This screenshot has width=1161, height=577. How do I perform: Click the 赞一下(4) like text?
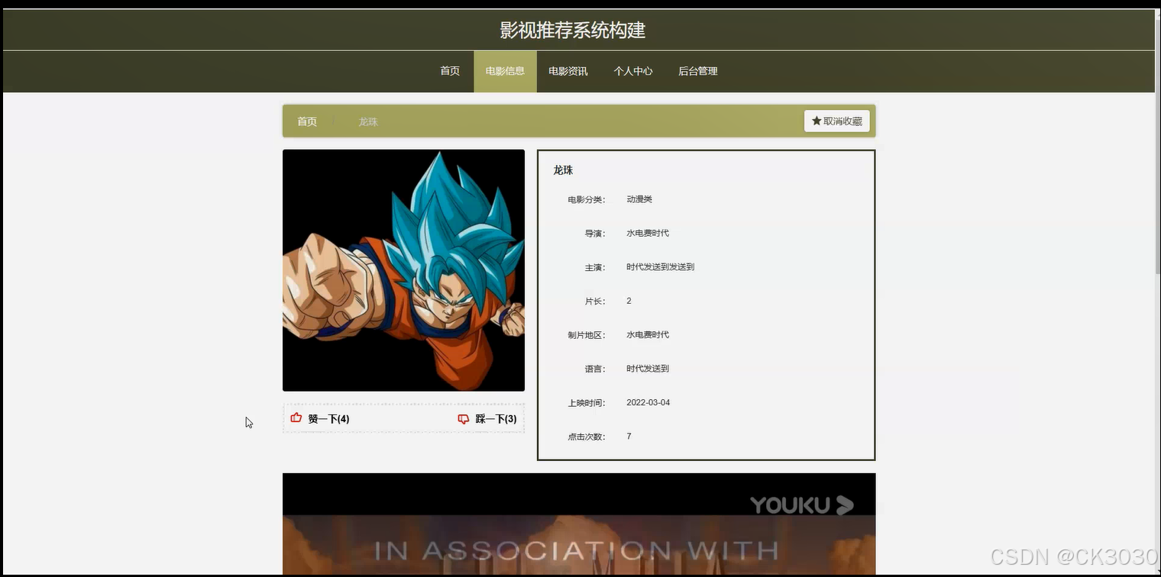tap(328, 419)
